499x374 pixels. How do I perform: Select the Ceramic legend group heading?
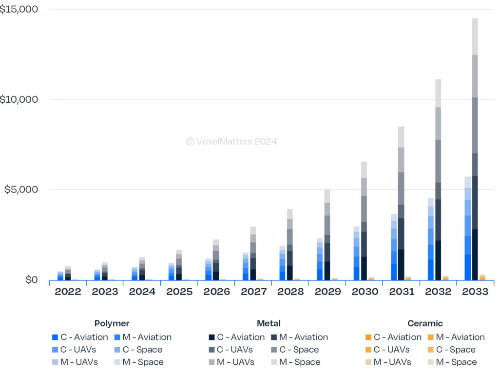425,323
